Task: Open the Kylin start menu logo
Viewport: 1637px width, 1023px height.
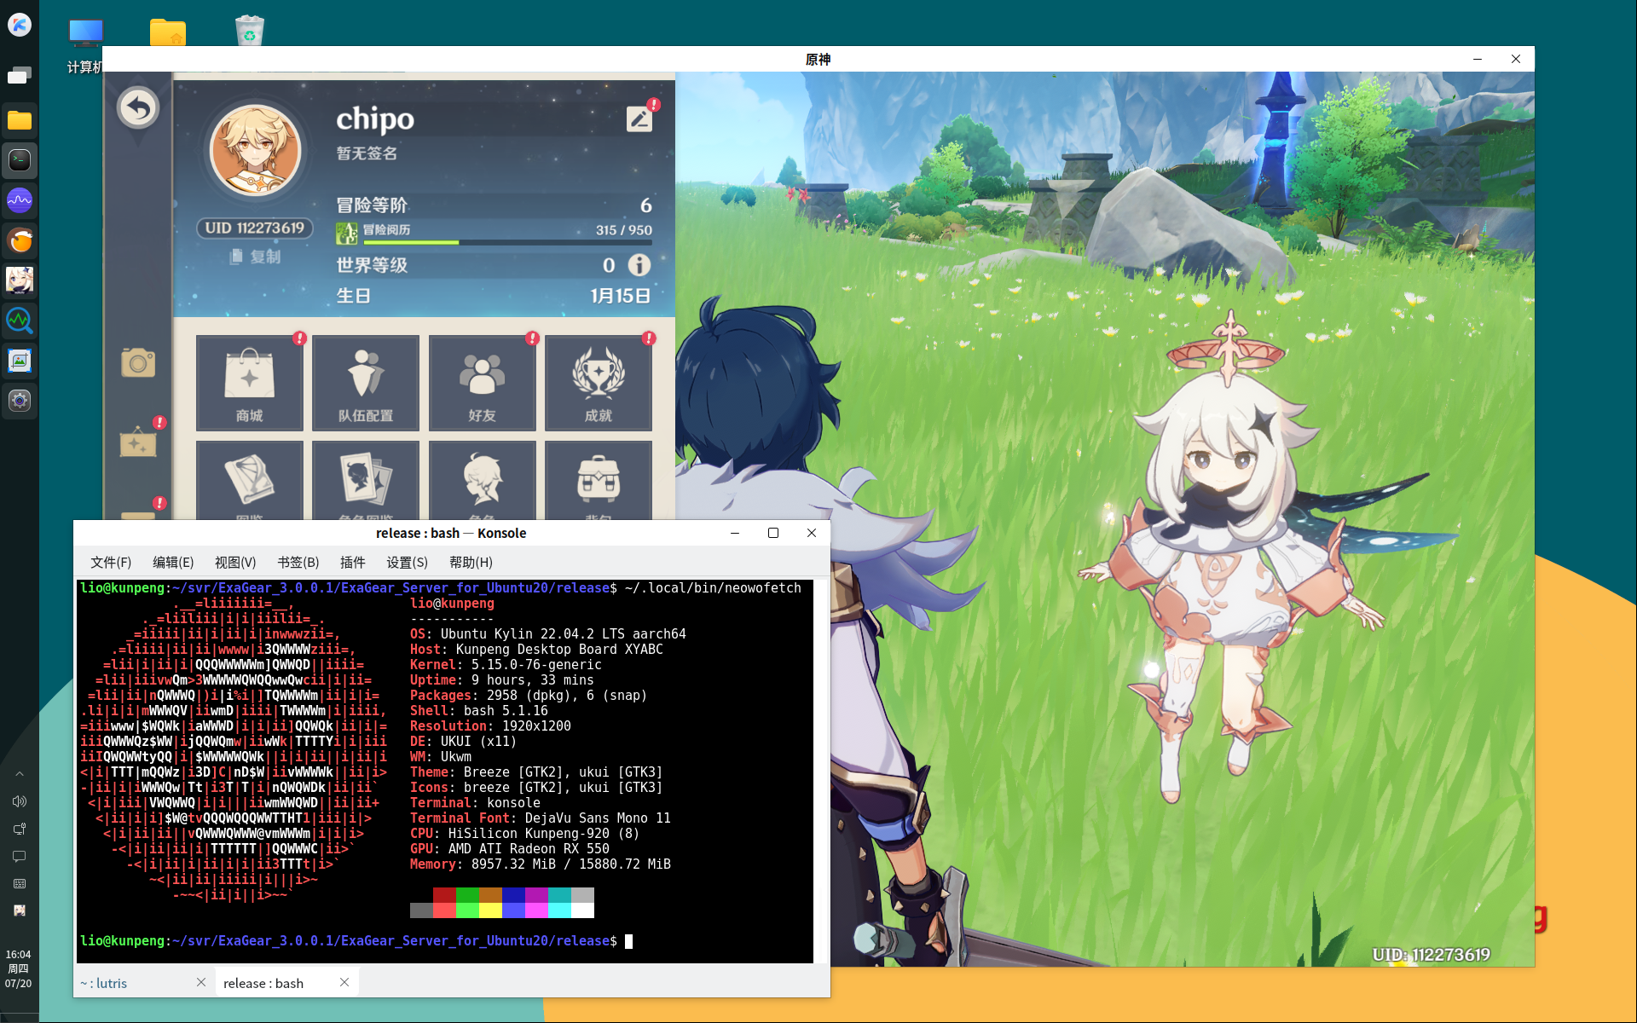Action: click(x=20, y=25)
